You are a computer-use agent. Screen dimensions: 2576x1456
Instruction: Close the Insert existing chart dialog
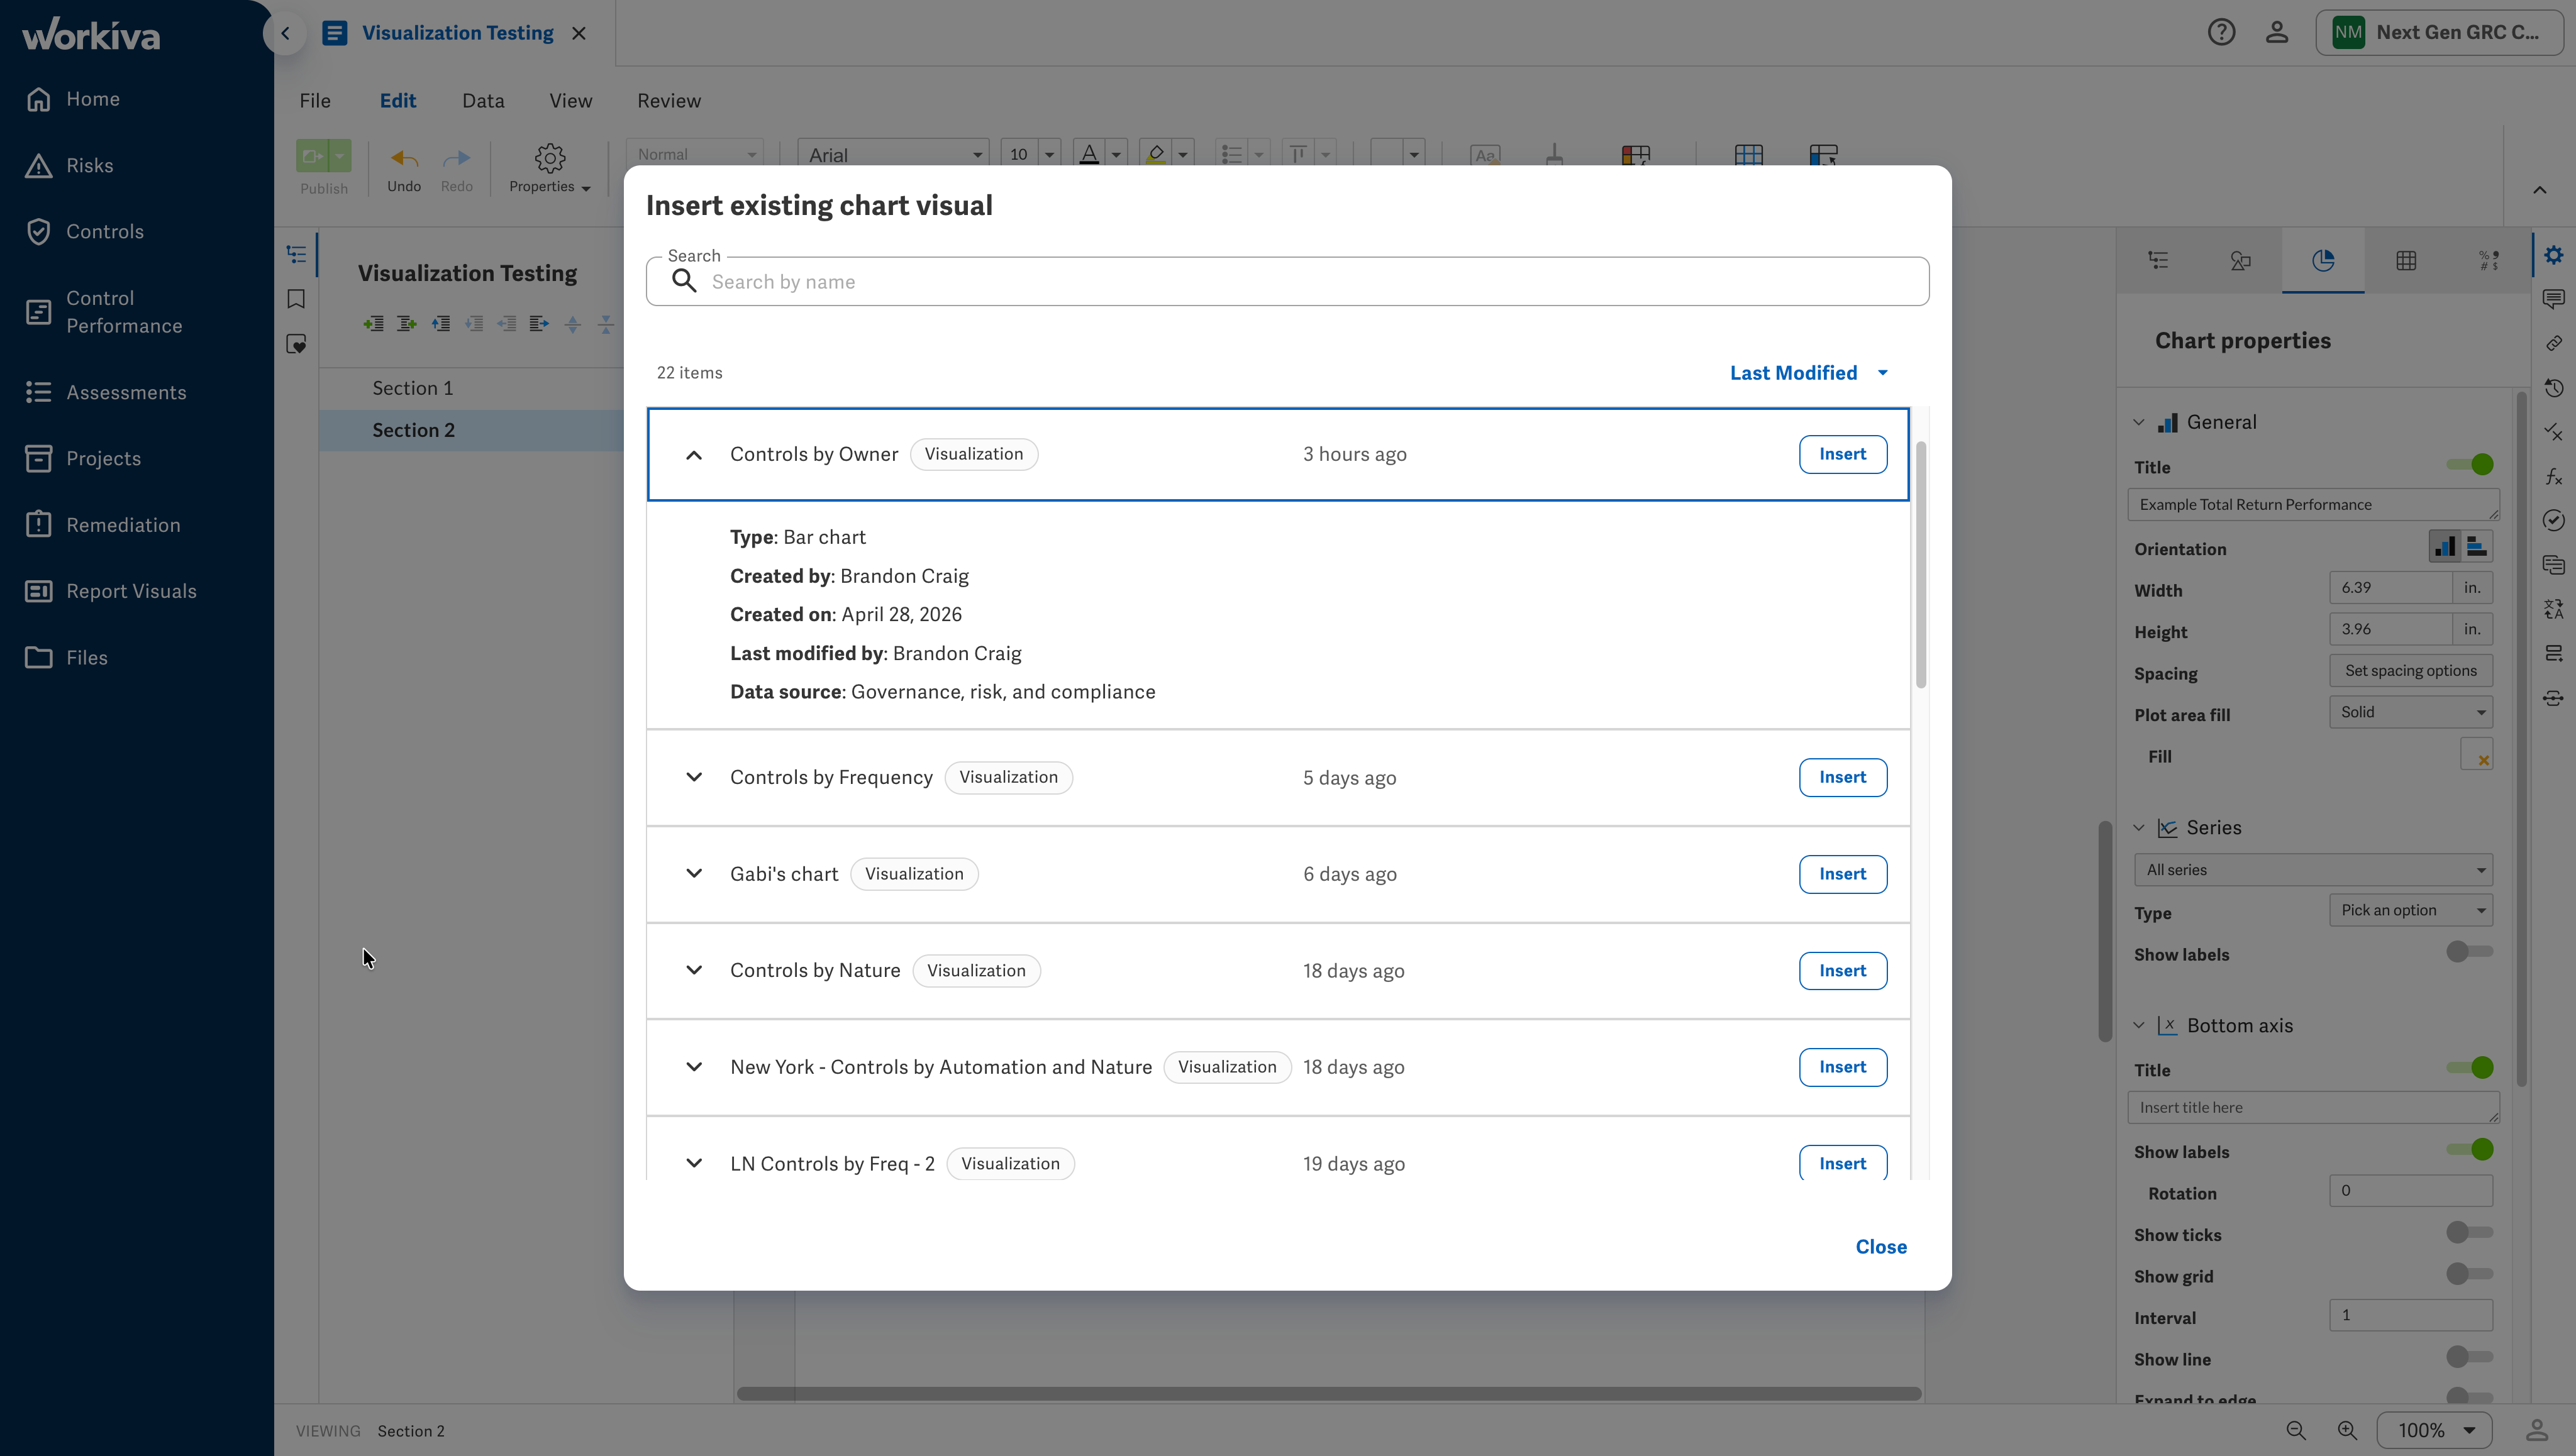click(1880, 1247)
